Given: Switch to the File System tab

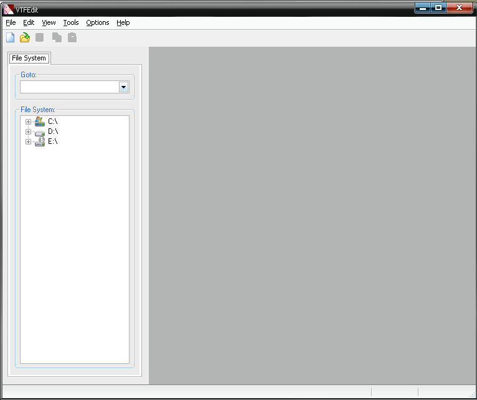Looking at the screenshot, I should [29, 58].
